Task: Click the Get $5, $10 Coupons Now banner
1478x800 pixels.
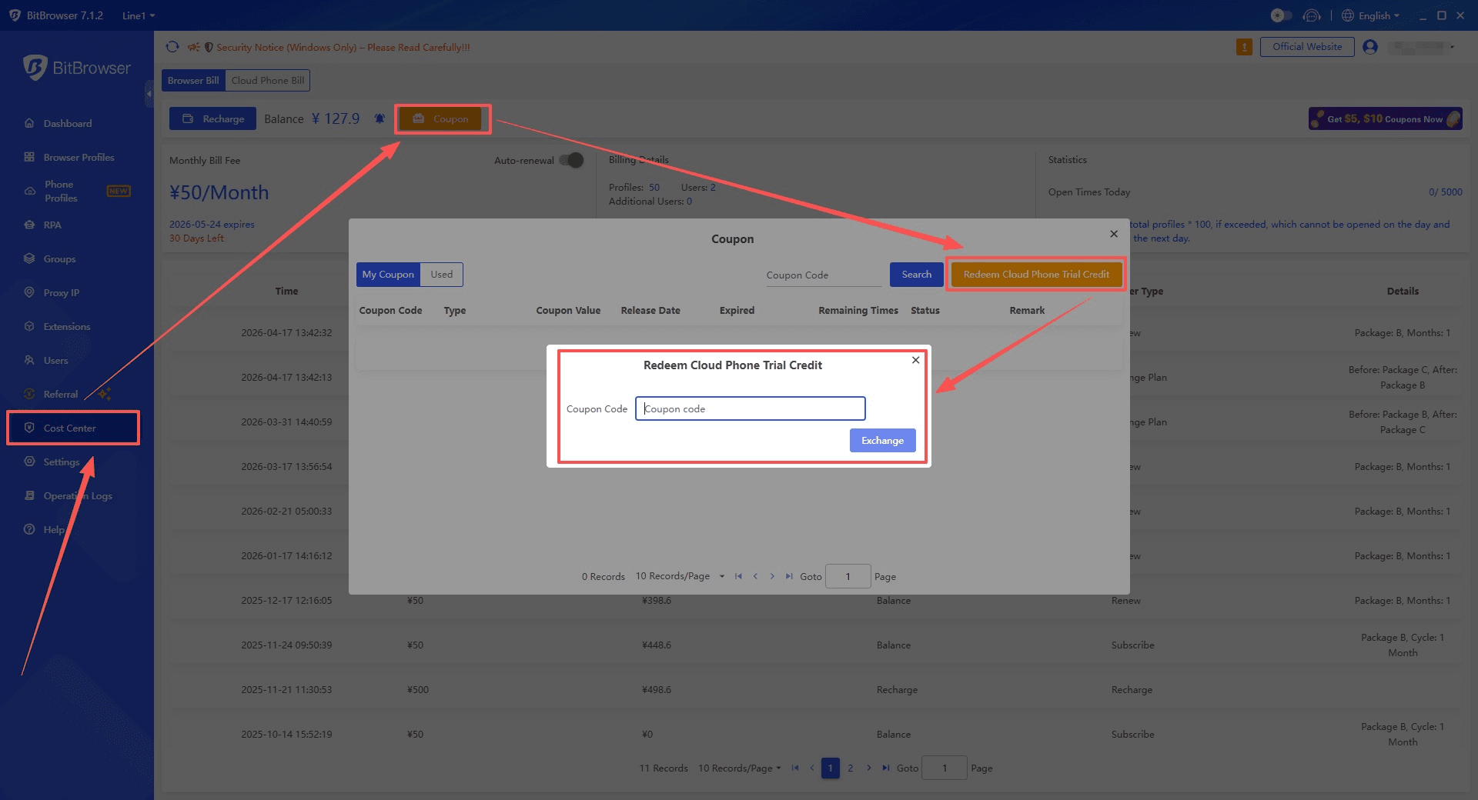Action: [x=1386, y=118]
